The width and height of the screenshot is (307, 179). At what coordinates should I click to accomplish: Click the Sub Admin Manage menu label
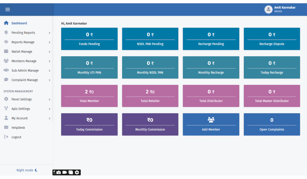coord(25,71)
